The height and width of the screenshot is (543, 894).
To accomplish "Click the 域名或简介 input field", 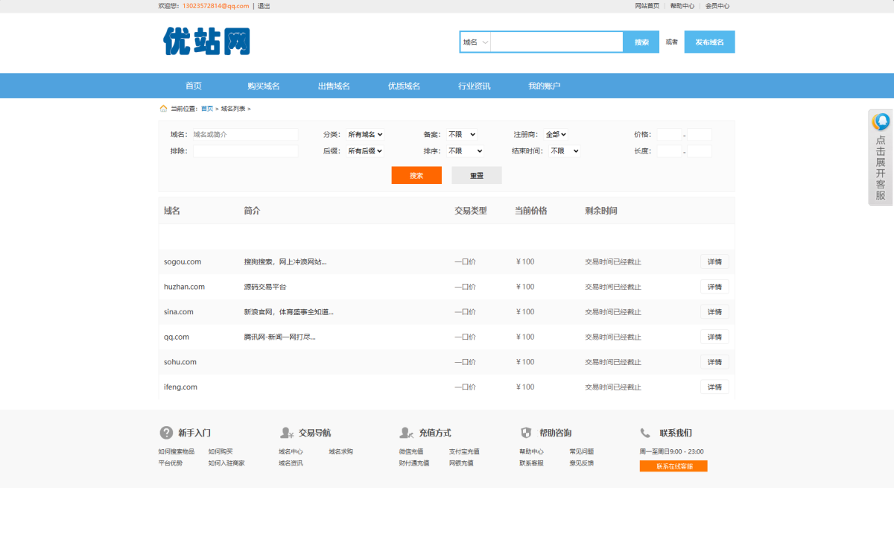I will tap(245, 135).
